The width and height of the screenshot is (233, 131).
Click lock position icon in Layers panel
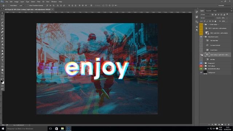click(210, 21)
